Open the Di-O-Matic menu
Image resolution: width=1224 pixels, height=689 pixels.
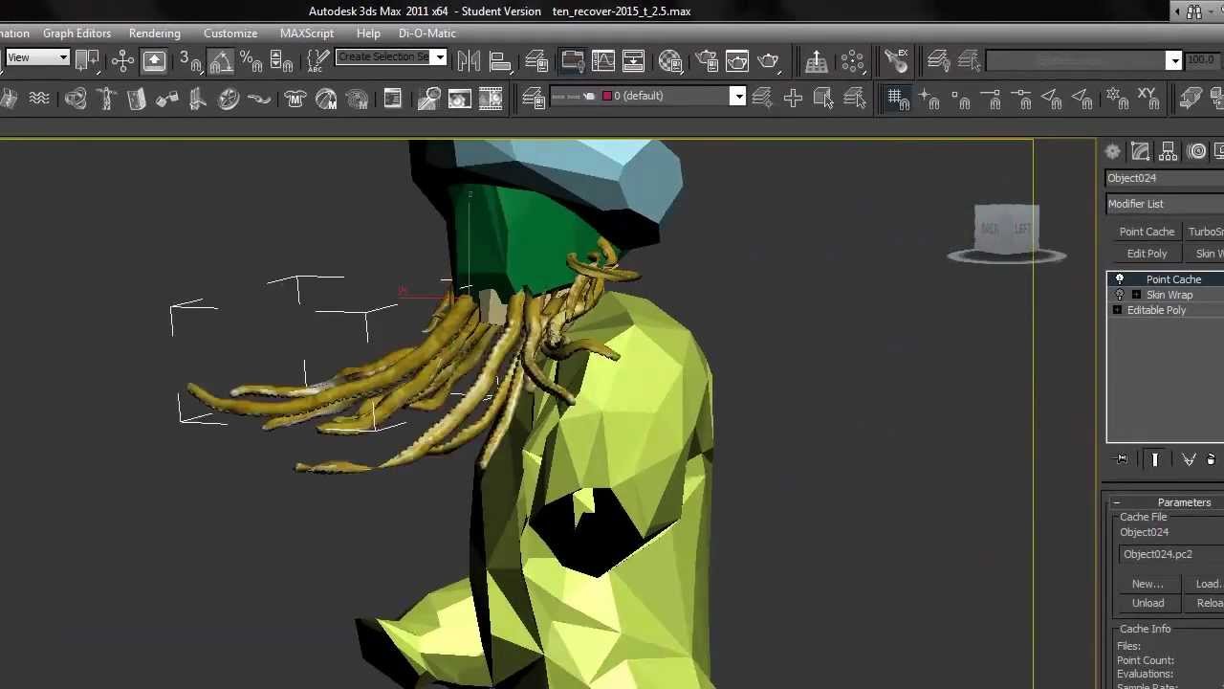tap(427, 33)
